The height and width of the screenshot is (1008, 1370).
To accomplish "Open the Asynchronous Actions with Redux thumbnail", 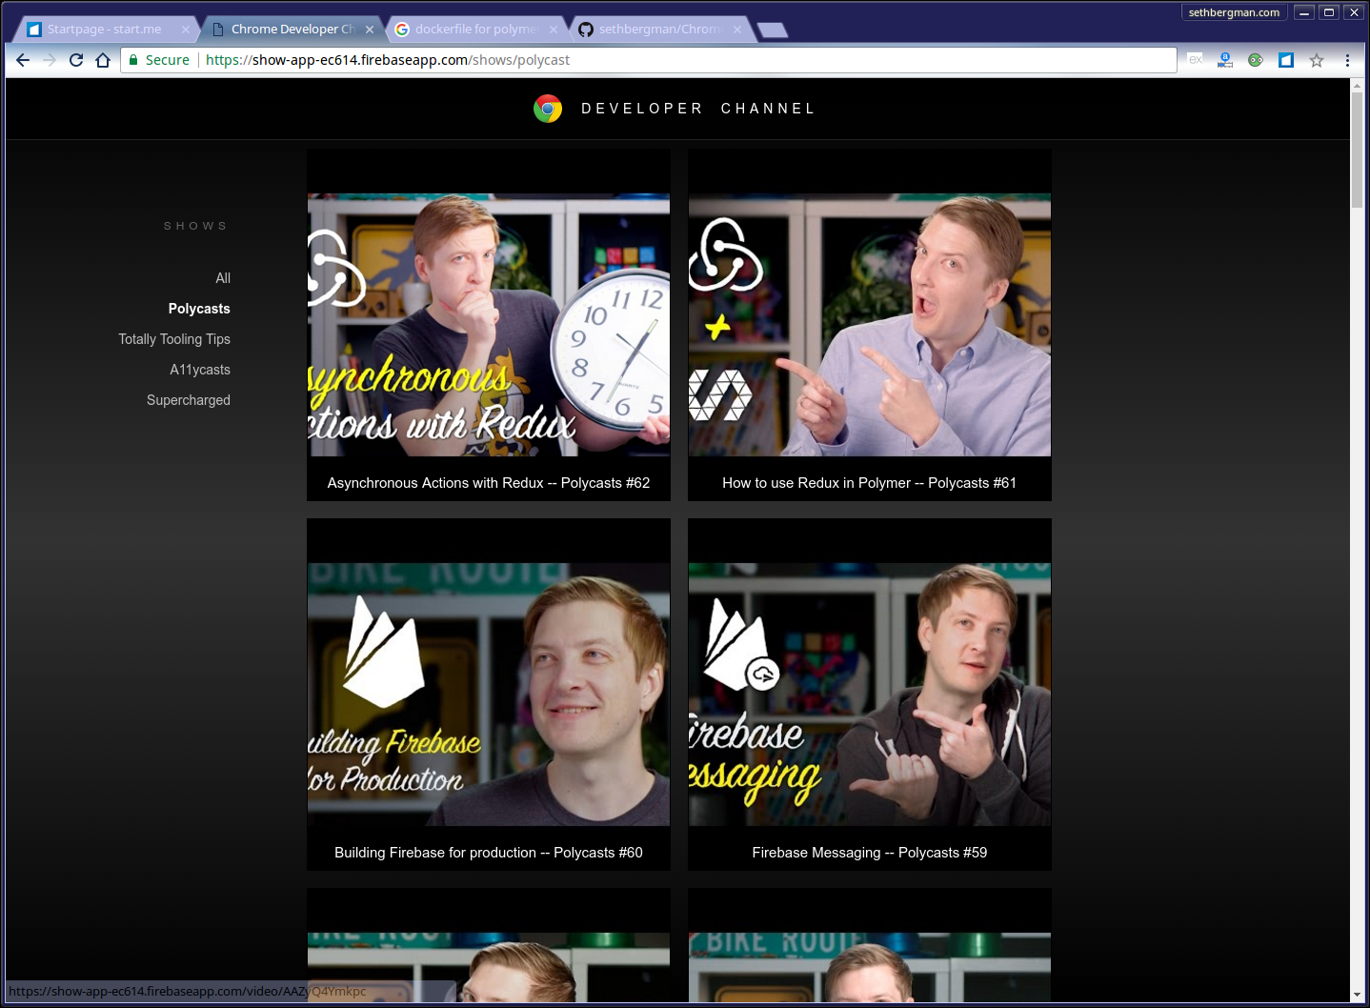I will pos(489,325).
